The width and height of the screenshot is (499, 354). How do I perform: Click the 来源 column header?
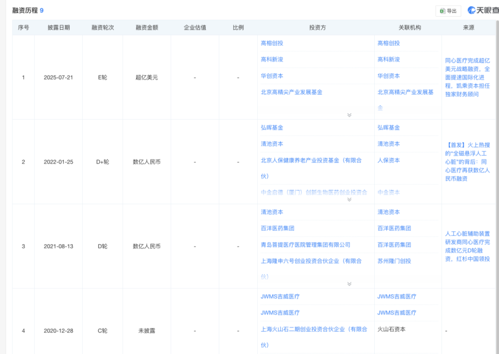[468, 28]
